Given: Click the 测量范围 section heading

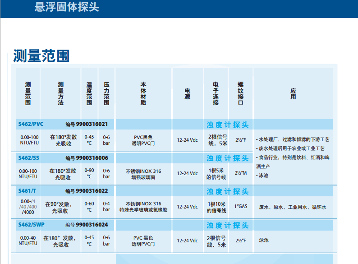Looking at the screenshot, I should click(41, 56).
